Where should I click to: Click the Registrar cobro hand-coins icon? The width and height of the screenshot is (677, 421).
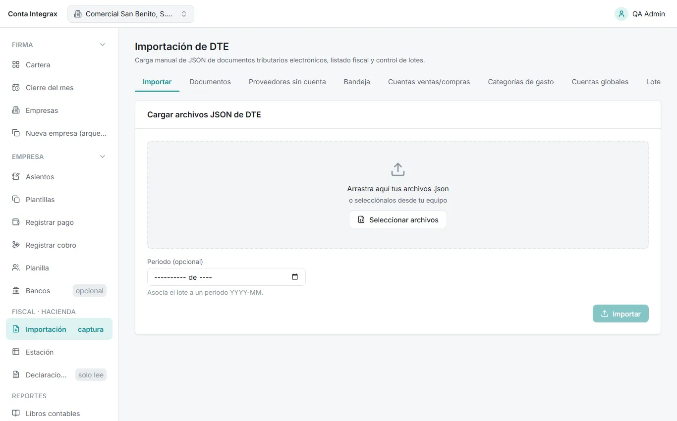pyautogui.click(x=16, y=245)
